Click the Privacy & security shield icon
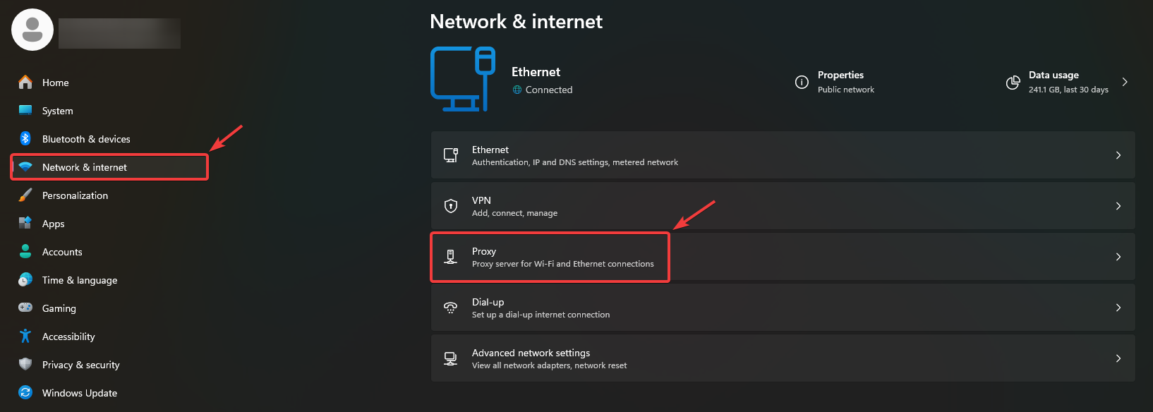 coord(25,365)
